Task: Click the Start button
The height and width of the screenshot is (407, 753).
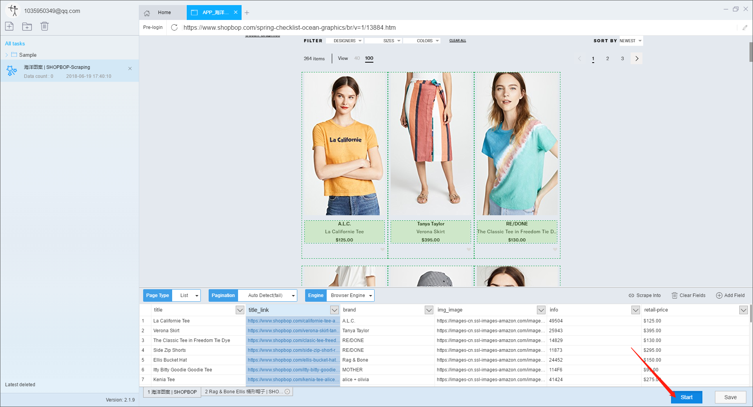Action: tap(686, 397)
